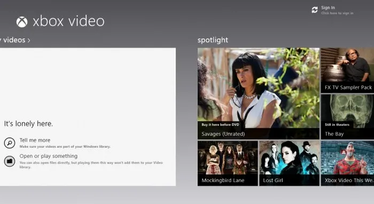
Task: Open The Bay movie tile
Action: pos(347,117)
